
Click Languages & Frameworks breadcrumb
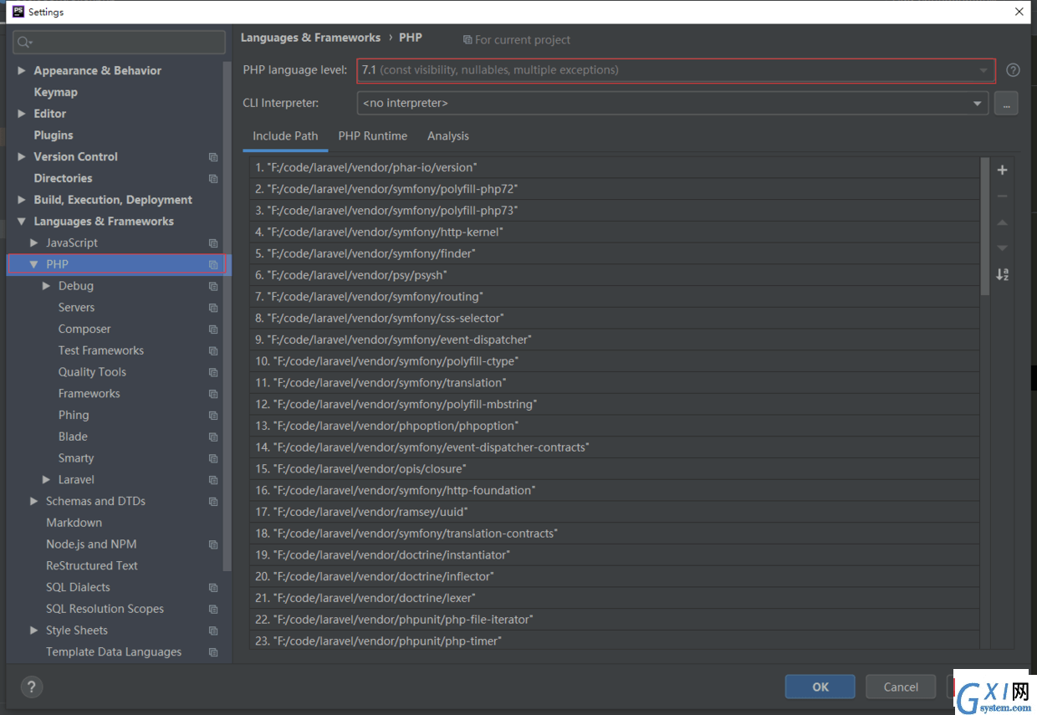pos(310,38)
